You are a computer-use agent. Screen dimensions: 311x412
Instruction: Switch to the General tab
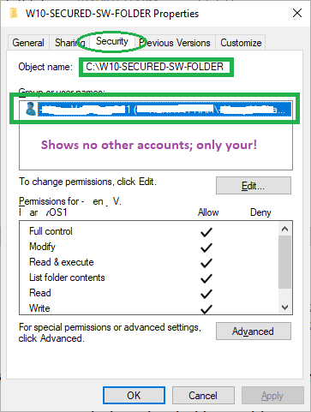point(28,43)
